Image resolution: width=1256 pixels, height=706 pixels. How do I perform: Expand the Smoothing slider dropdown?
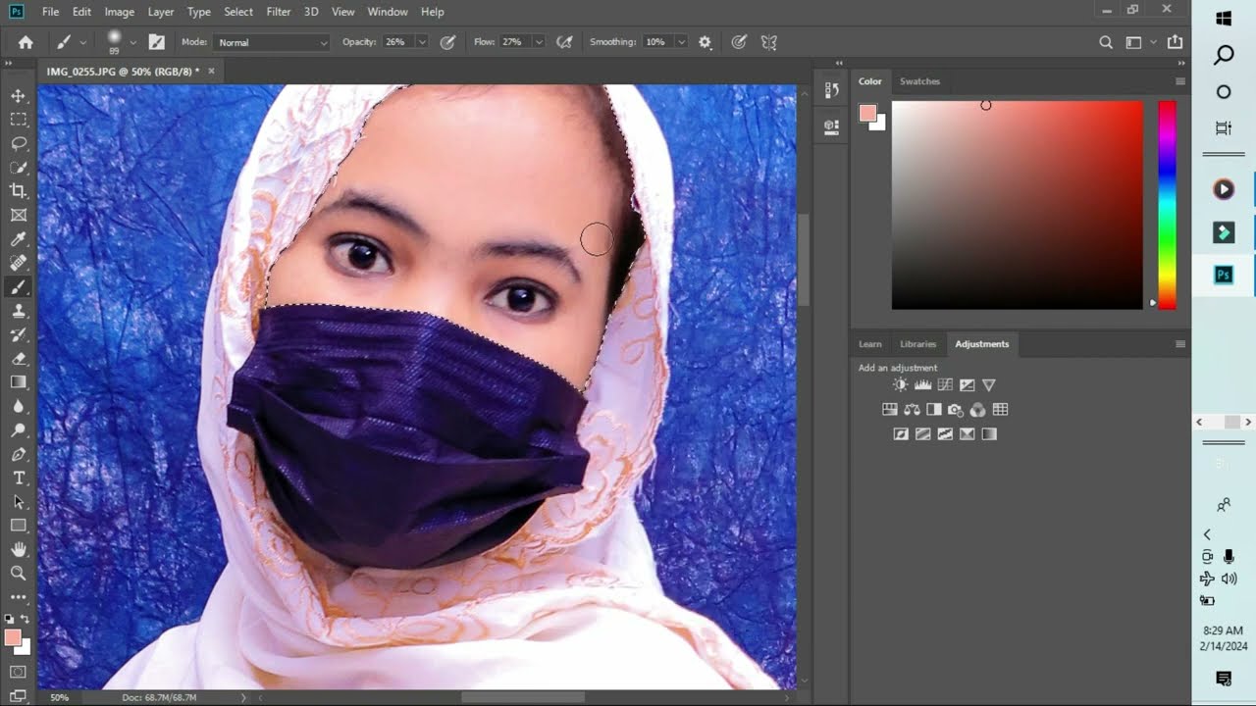pos(680,42)
